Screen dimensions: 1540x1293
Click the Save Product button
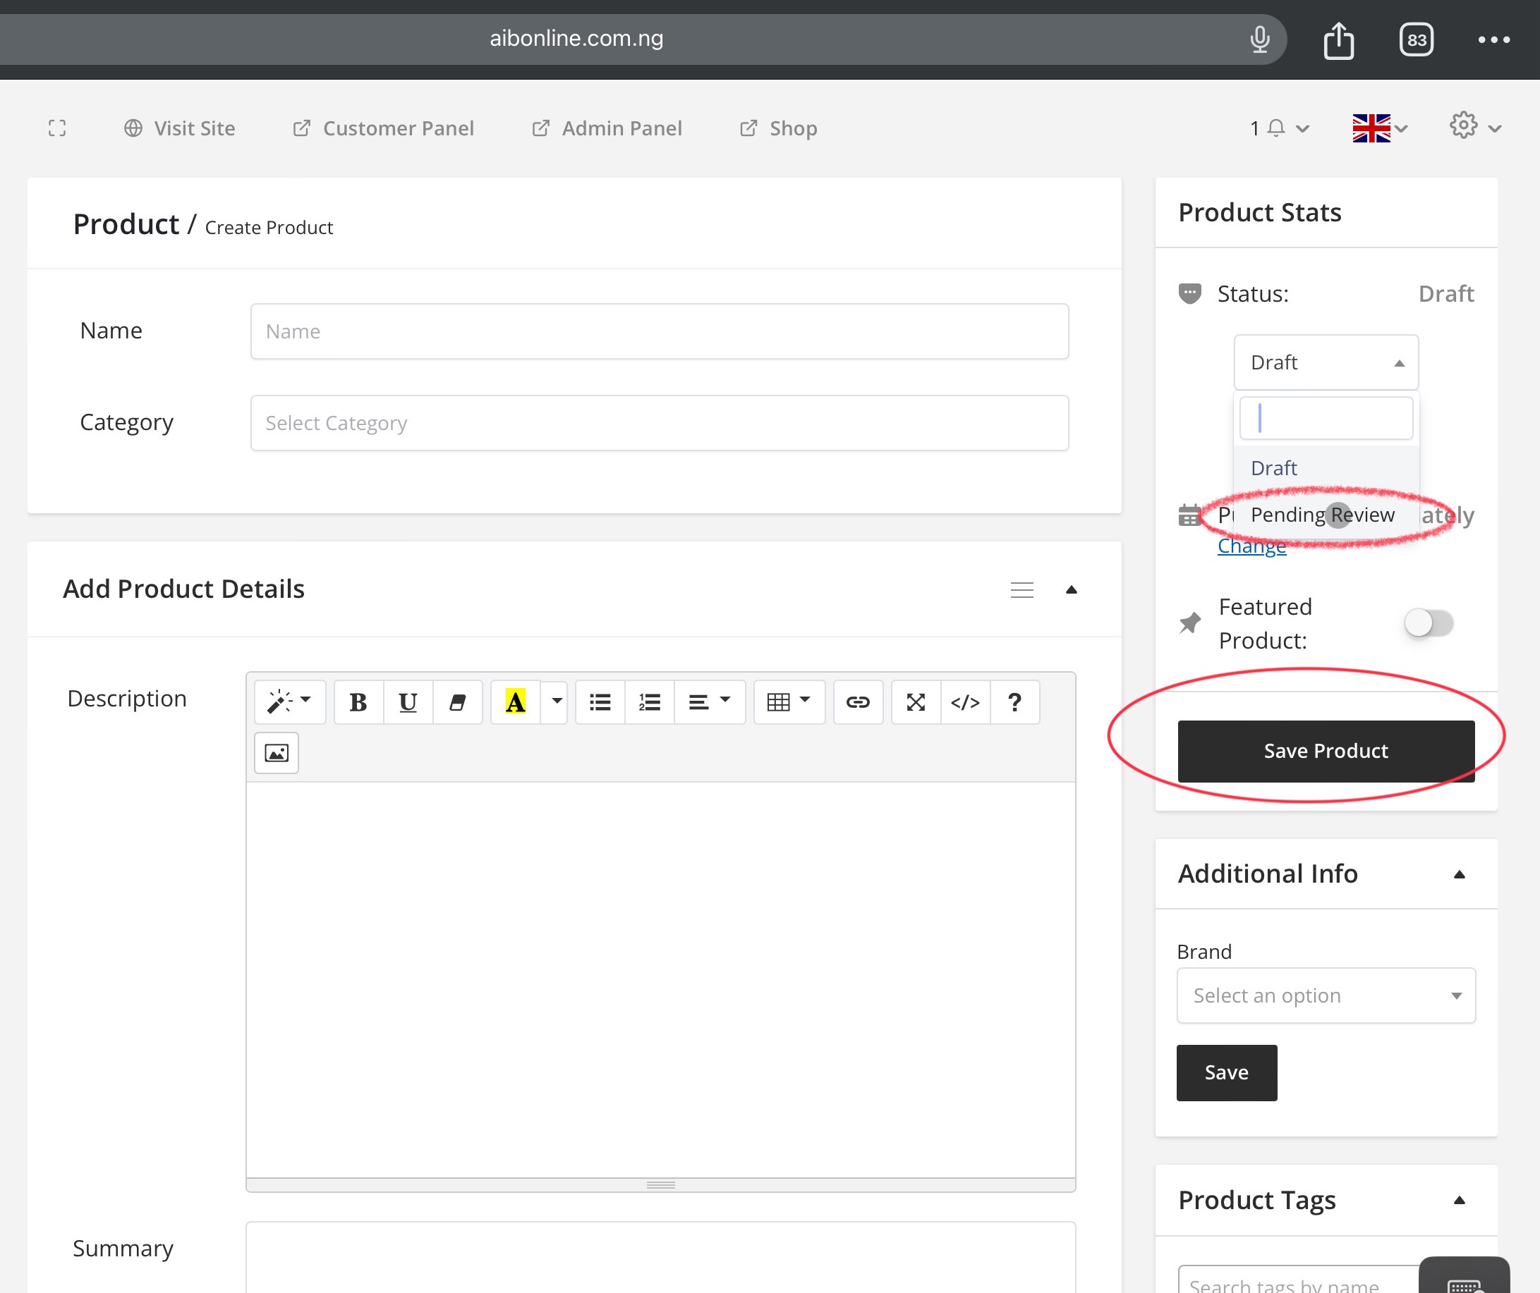1326,752
